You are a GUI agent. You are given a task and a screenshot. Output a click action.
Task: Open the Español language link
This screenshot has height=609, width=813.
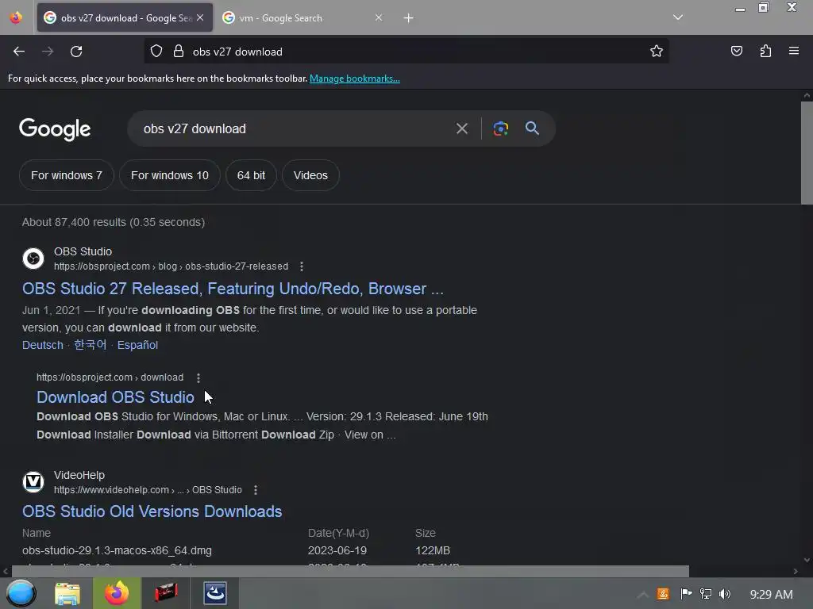pos(137,345)
